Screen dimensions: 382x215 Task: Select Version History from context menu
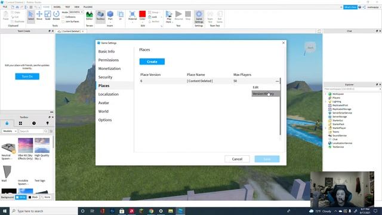[x=266, y=94]
